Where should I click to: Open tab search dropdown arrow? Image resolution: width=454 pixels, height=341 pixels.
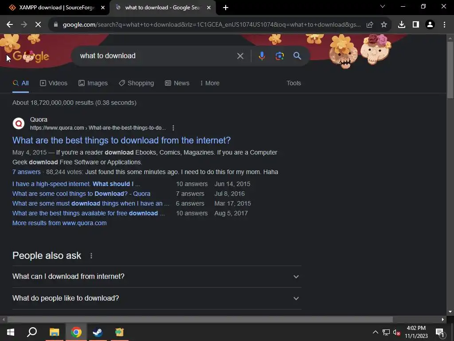tap(383, 6)
